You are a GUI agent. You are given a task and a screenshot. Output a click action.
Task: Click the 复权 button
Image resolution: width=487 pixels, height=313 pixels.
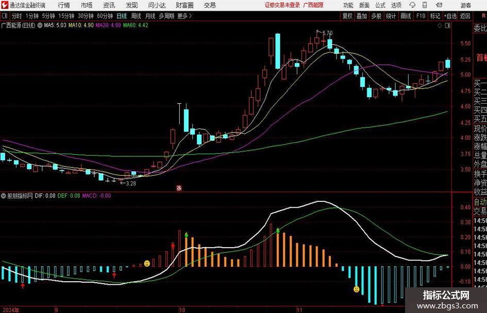click(x=347, y=16)
